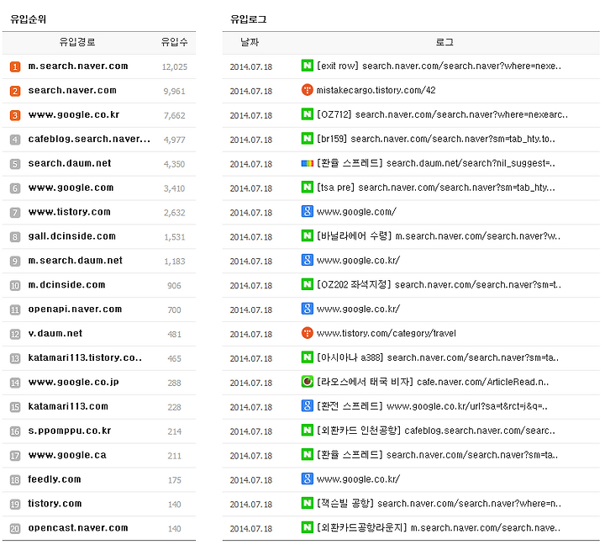Click the 날짜 column header

[250, 42]
